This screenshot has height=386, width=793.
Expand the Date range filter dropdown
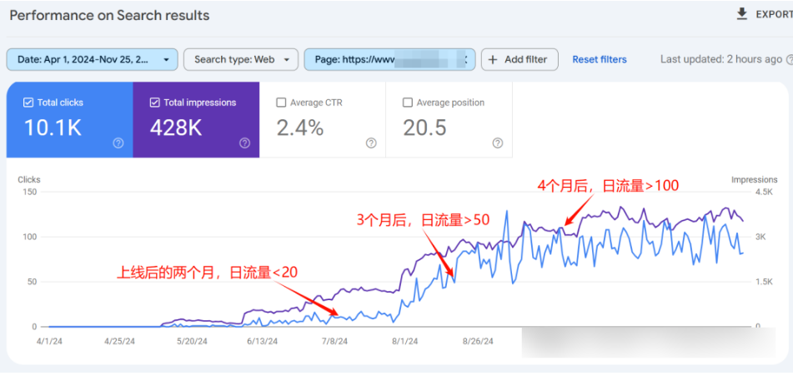click(x=92, y=60)
